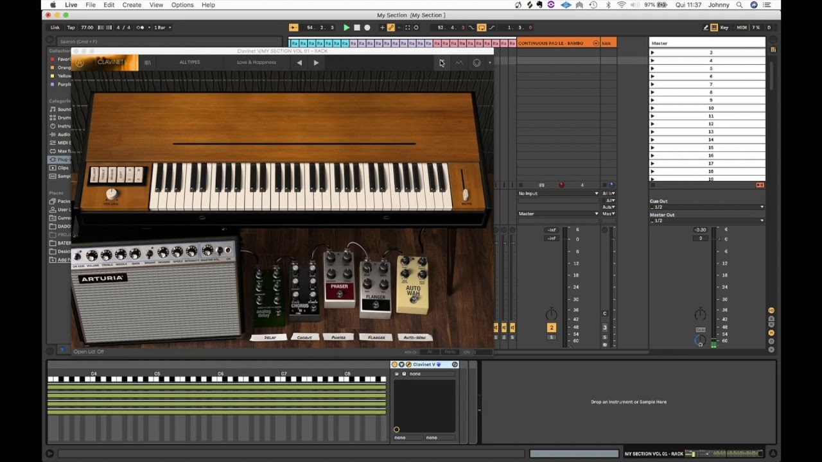Open macOS Spotlight search icon
The width and height of the screenshot is (822, 462).
pyautogui.click(x=740, y=5)
